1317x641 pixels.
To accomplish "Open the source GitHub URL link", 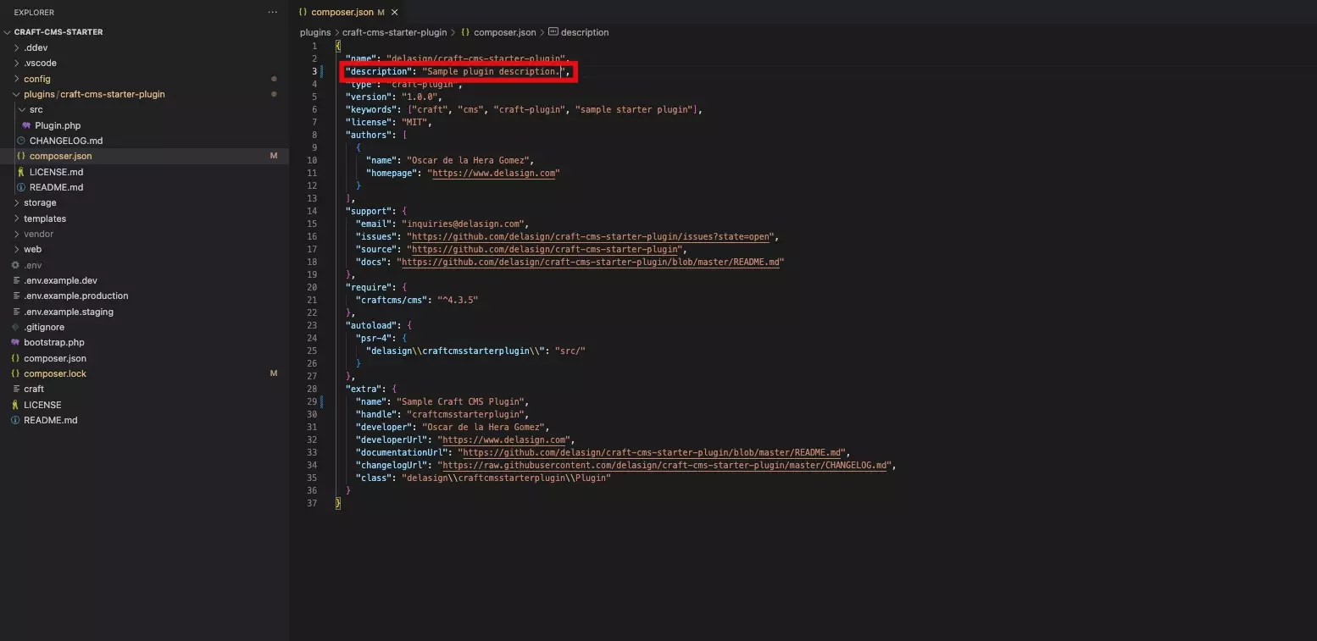I will coord(546,249).
